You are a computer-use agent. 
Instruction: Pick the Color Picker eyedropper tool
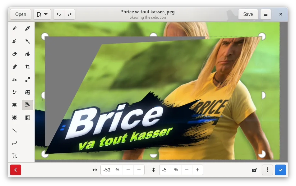click(x=28, y=29)
